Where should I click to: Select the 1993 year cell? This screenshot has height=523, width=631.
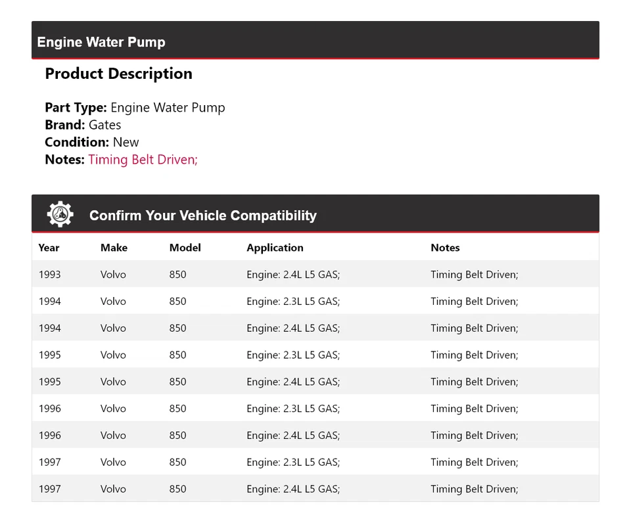click(49, 275)
